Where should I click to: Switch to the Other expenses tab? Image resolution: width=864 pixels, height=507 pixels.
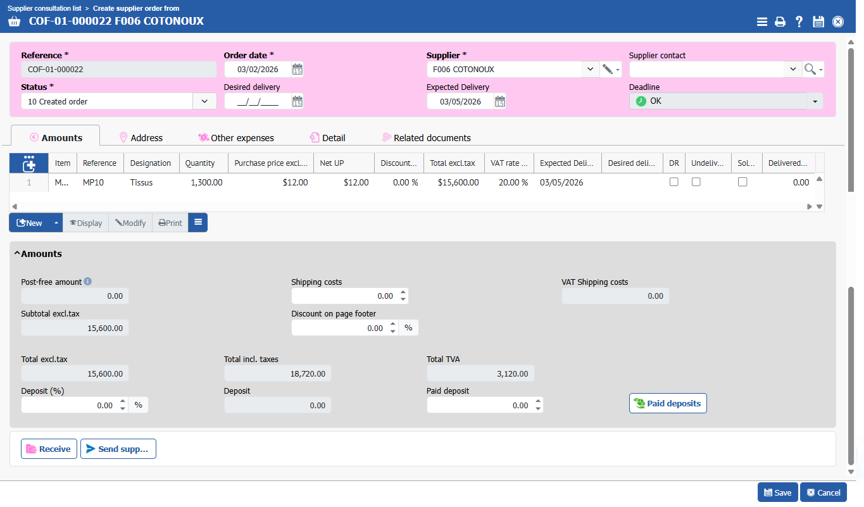click(236, 137)
